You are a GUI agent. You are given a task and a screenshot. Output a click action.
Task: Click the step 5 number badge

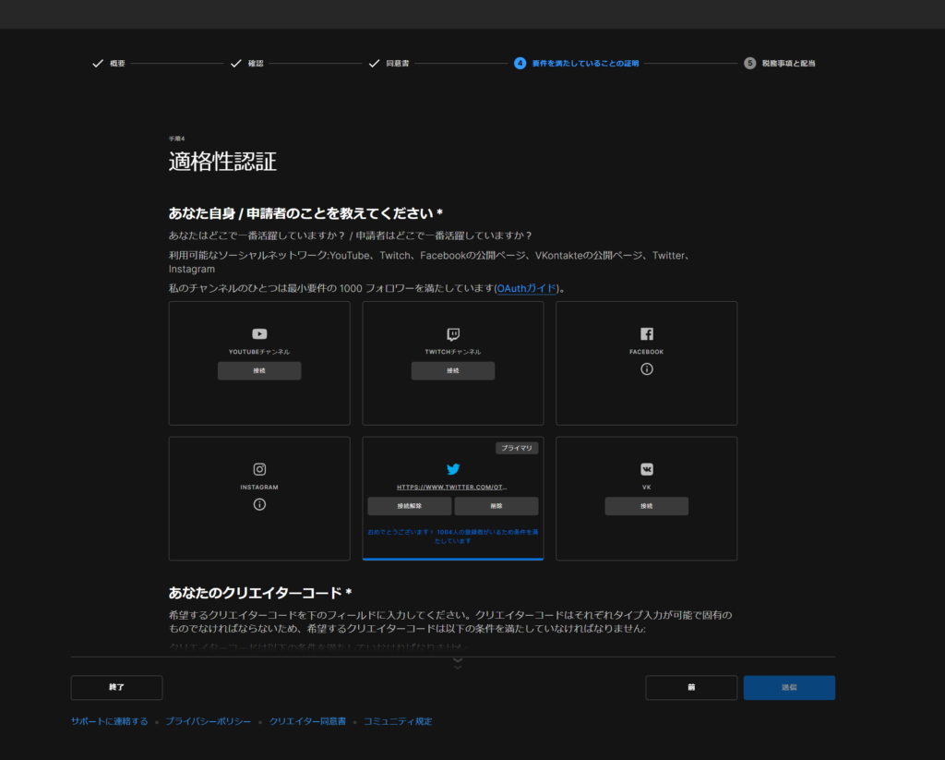[x=749, y=64]
